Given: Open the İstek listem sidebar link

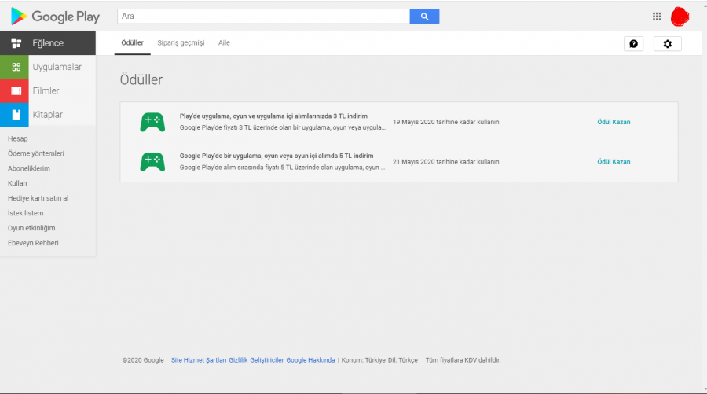Looking at the screenshot, I should 25,213.
